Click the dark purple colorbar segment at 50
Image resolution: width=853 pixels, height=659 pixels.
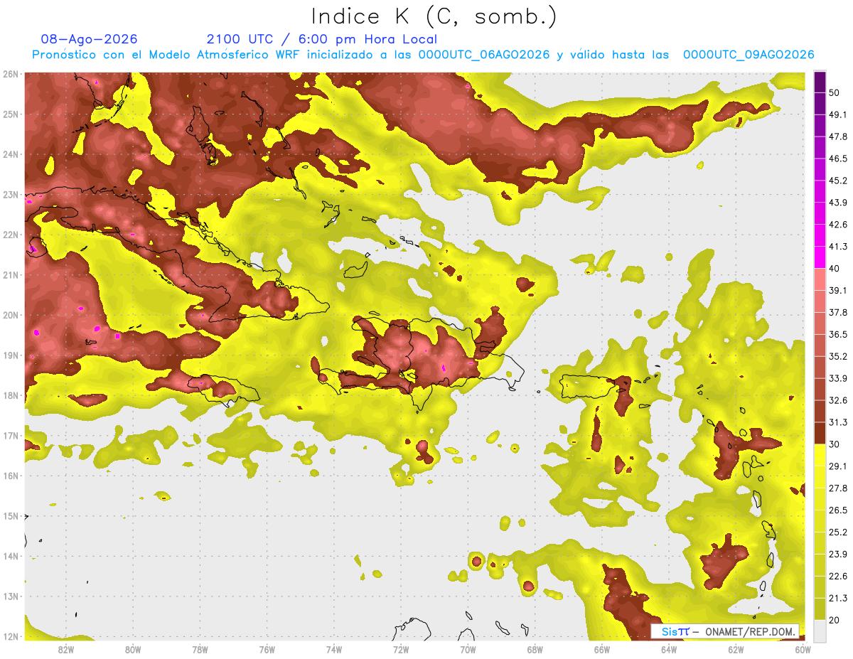pos(820,82)
